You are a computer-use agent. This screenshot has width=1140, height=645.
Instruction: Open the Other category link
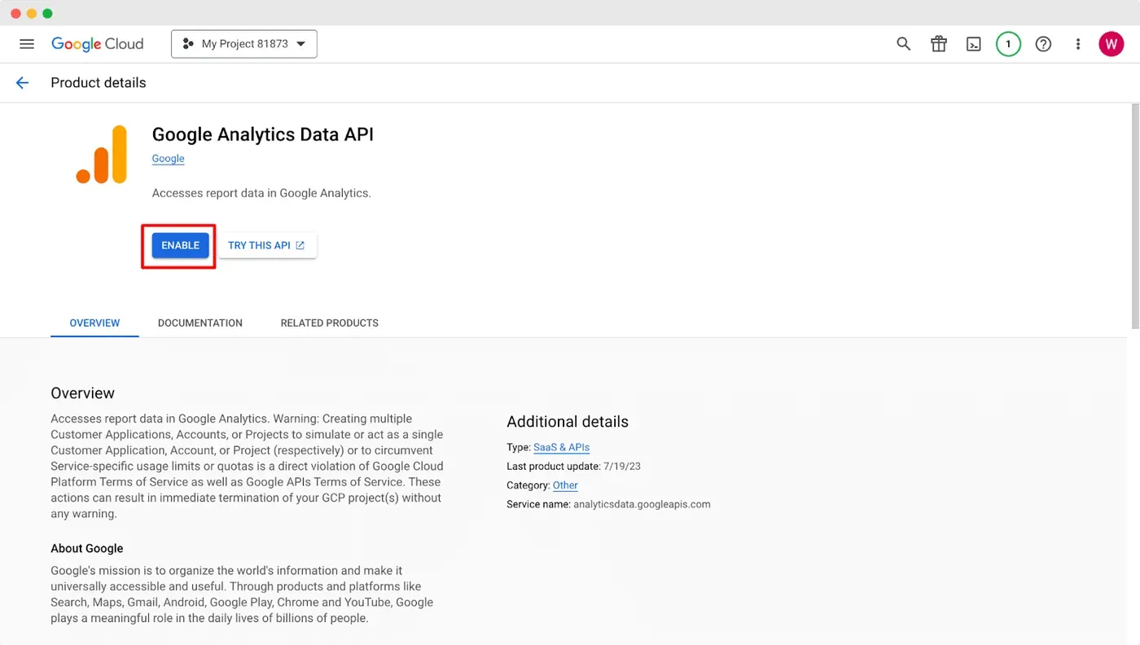[565, 485]
